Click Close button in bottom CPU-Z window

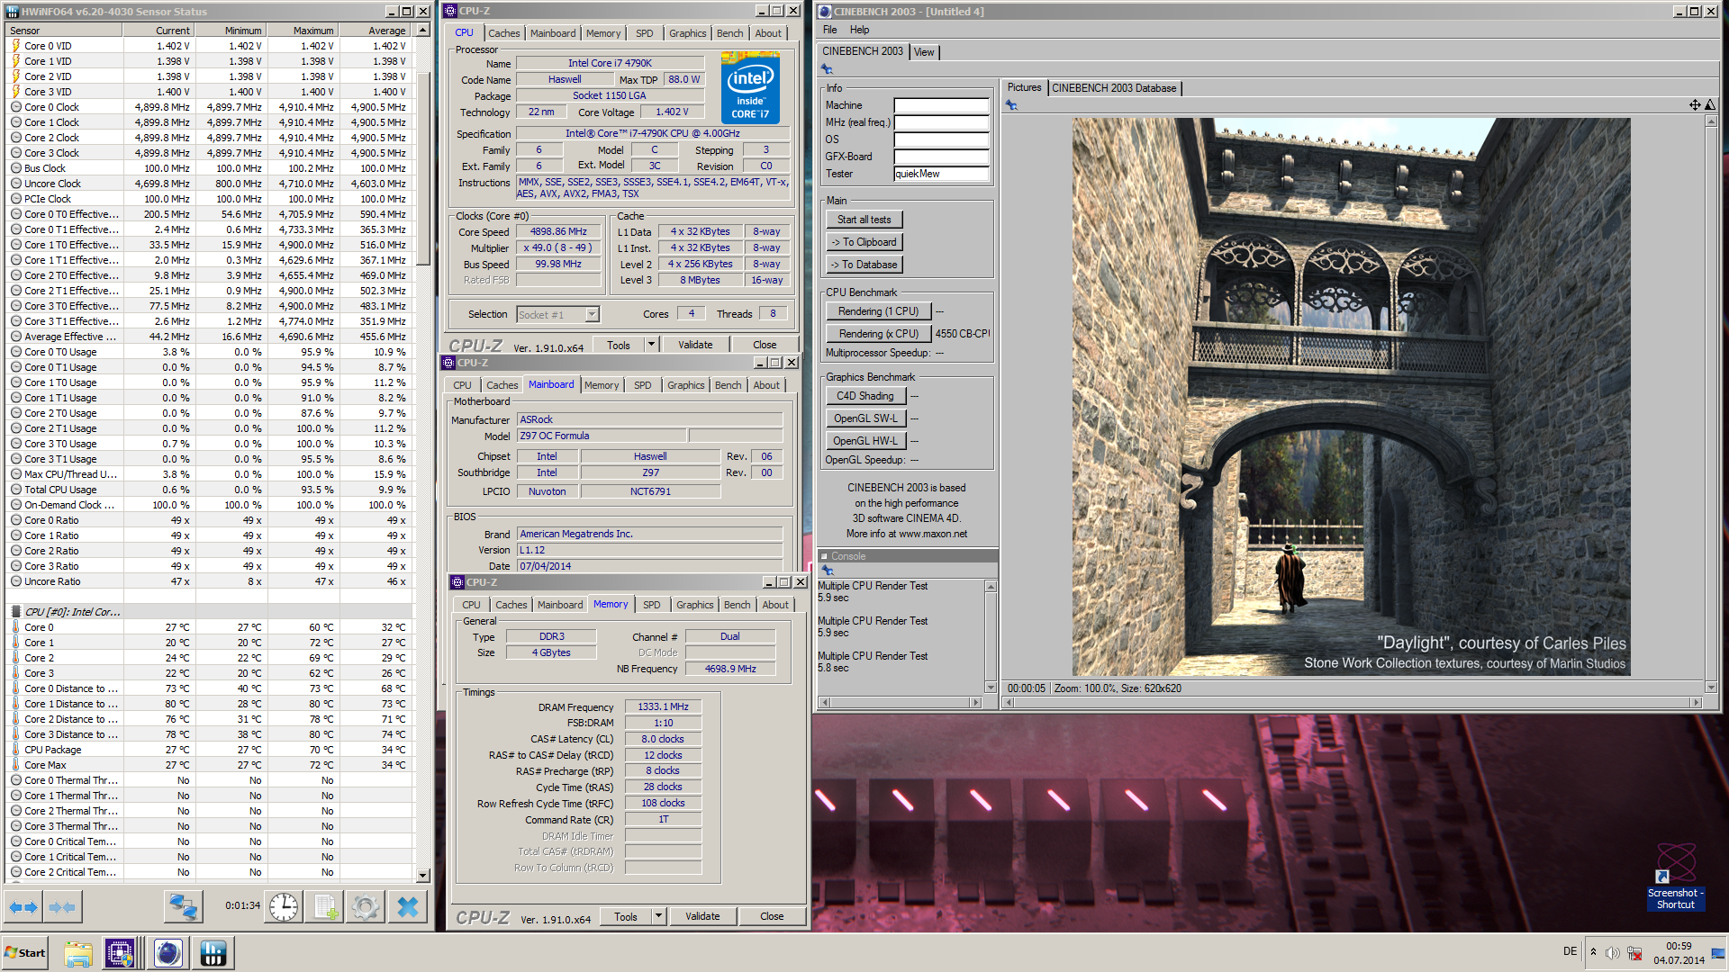(772, 916)
